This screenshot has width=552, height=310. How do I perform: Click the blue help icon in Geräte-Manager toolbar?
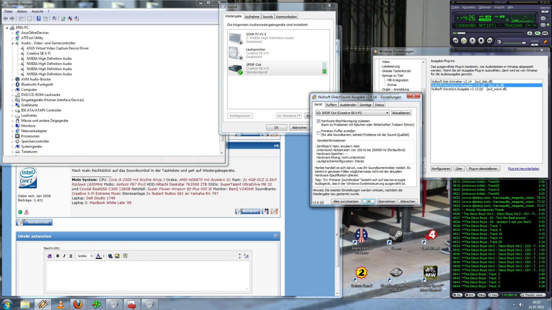[39, 19]
